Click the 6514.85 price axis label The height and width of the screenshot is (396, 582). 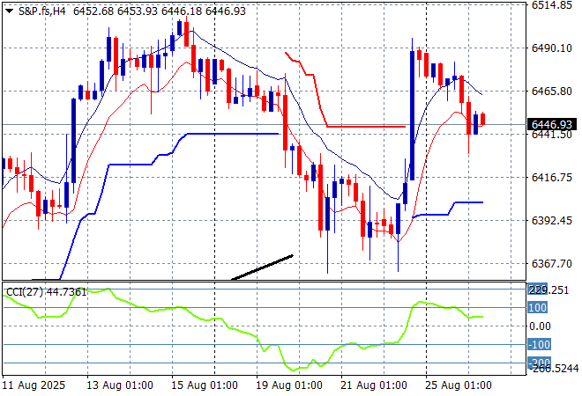[x=551, y=5]
